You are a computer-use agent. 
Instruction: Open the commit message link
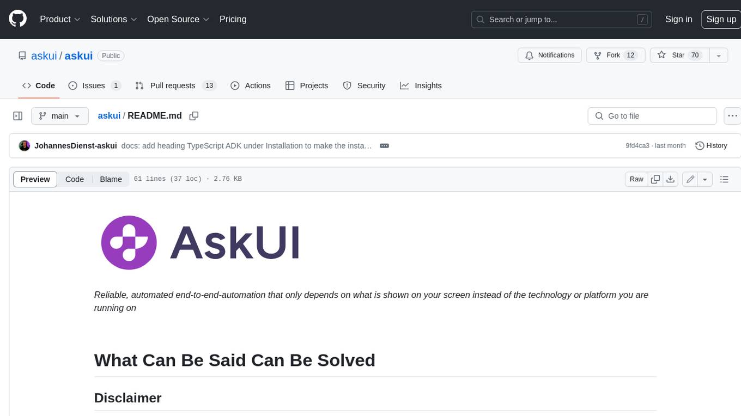pyautogui.click(x=246, y=146)
